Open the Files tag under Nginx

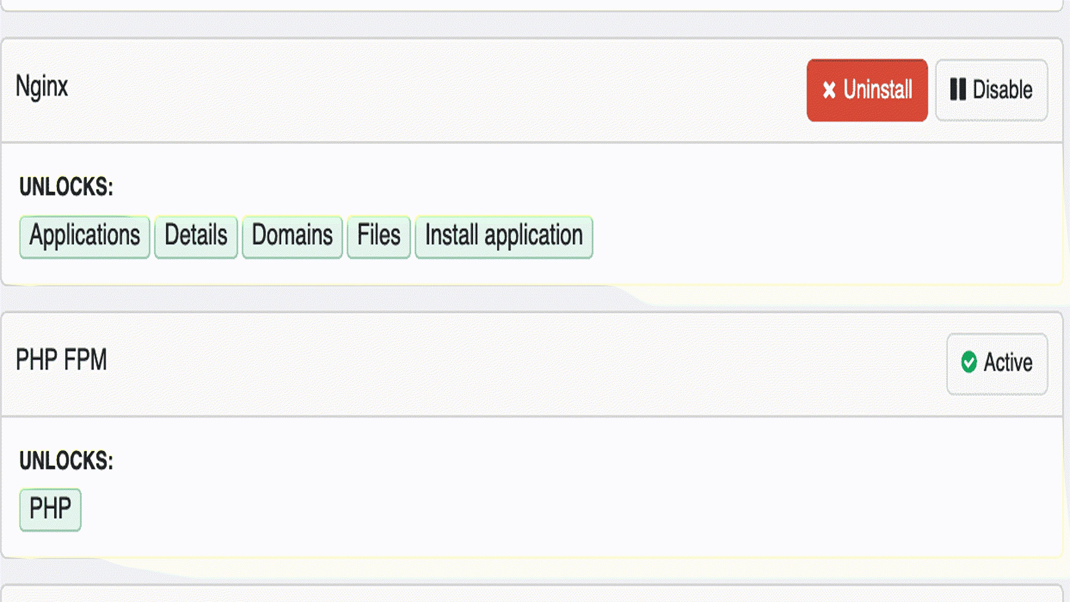(378, 236)
